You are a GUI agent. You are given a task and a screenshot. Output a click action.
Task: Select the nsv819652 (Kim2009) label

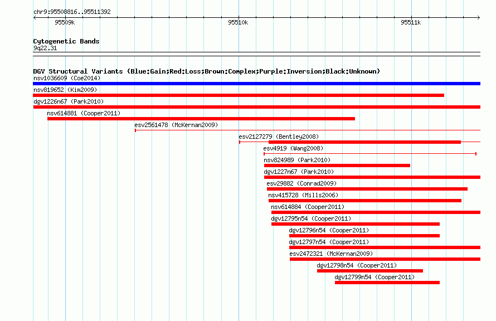pyautogui.click(x=65, y=90)
